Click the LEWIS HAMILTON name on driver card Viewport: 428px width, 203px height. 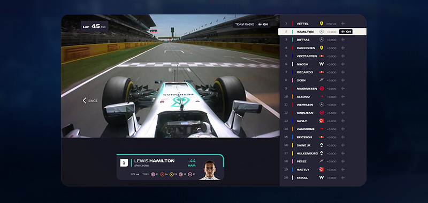click(154, 161)
